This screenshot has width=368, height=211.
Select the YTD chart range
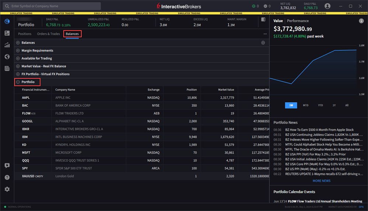coord(320,105)
